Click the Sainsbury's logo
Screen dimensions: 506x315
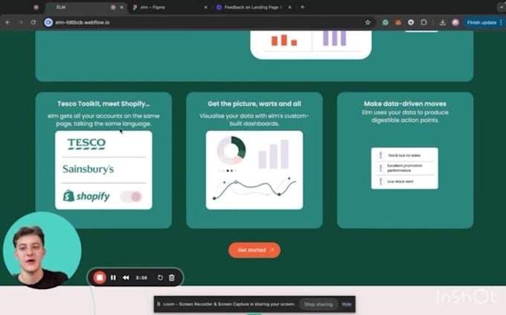88,169
